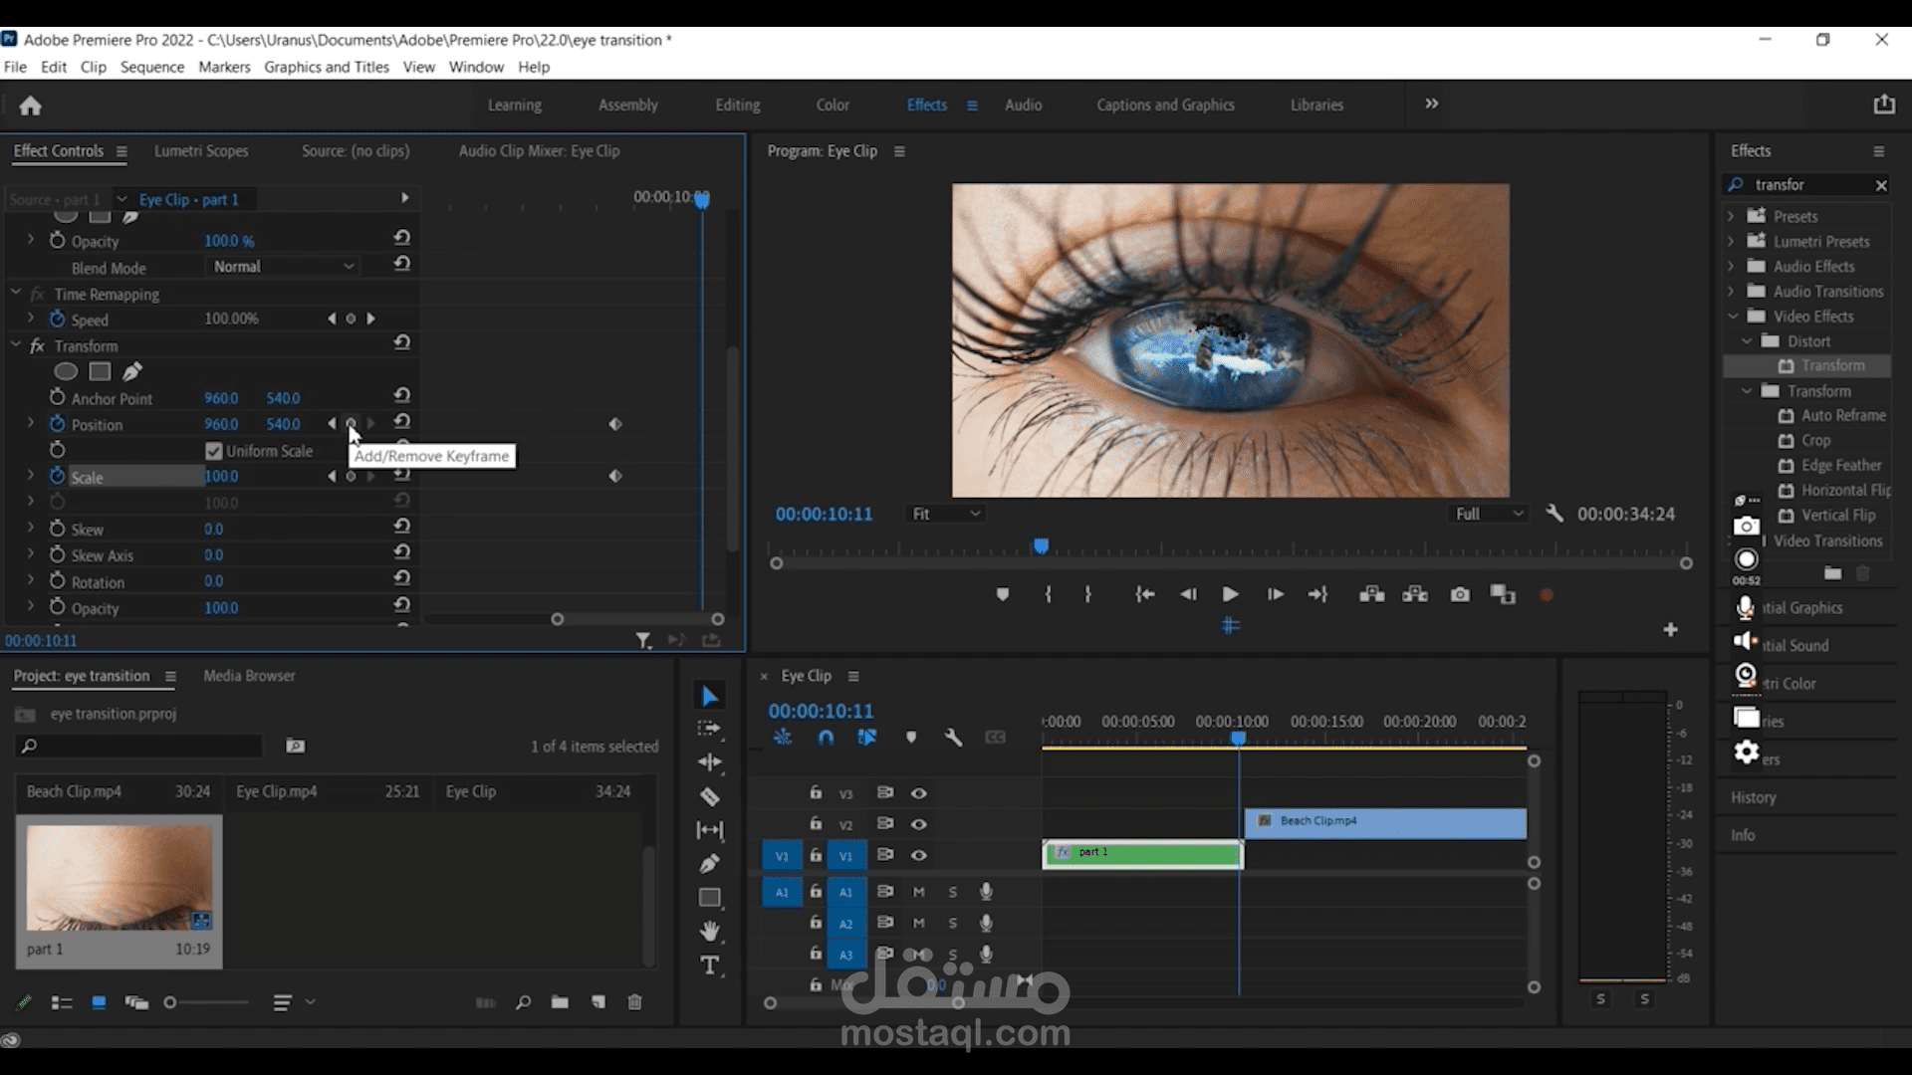Toggle Snap in Timeline magnet
Image resolution: width=1912 pixels, height=1075 pixels.
[x=826, y=738]
